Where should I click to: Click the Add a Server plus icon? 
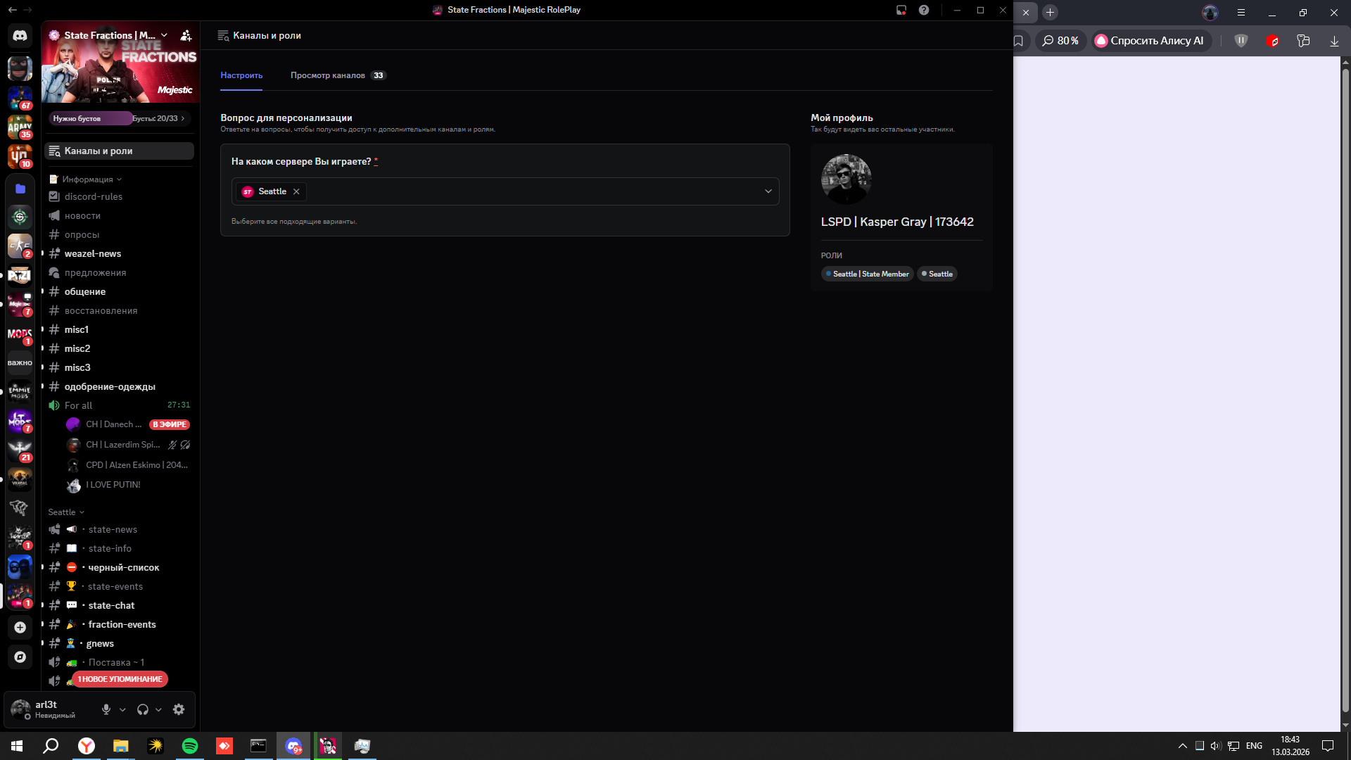coord(20,628)
